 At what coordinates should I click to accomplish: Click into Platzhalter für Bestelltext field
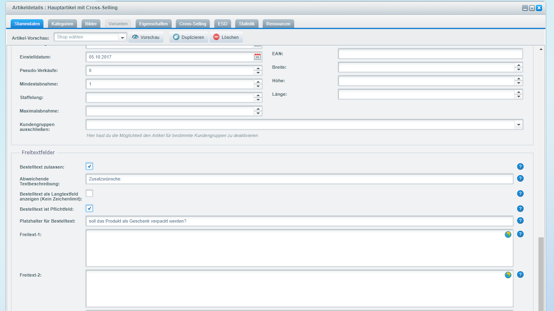pos(300,221)
